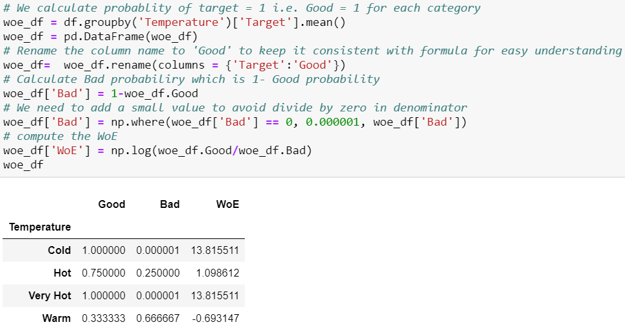
Task: Click the 'Bad' column header
Action: [170, 204]
